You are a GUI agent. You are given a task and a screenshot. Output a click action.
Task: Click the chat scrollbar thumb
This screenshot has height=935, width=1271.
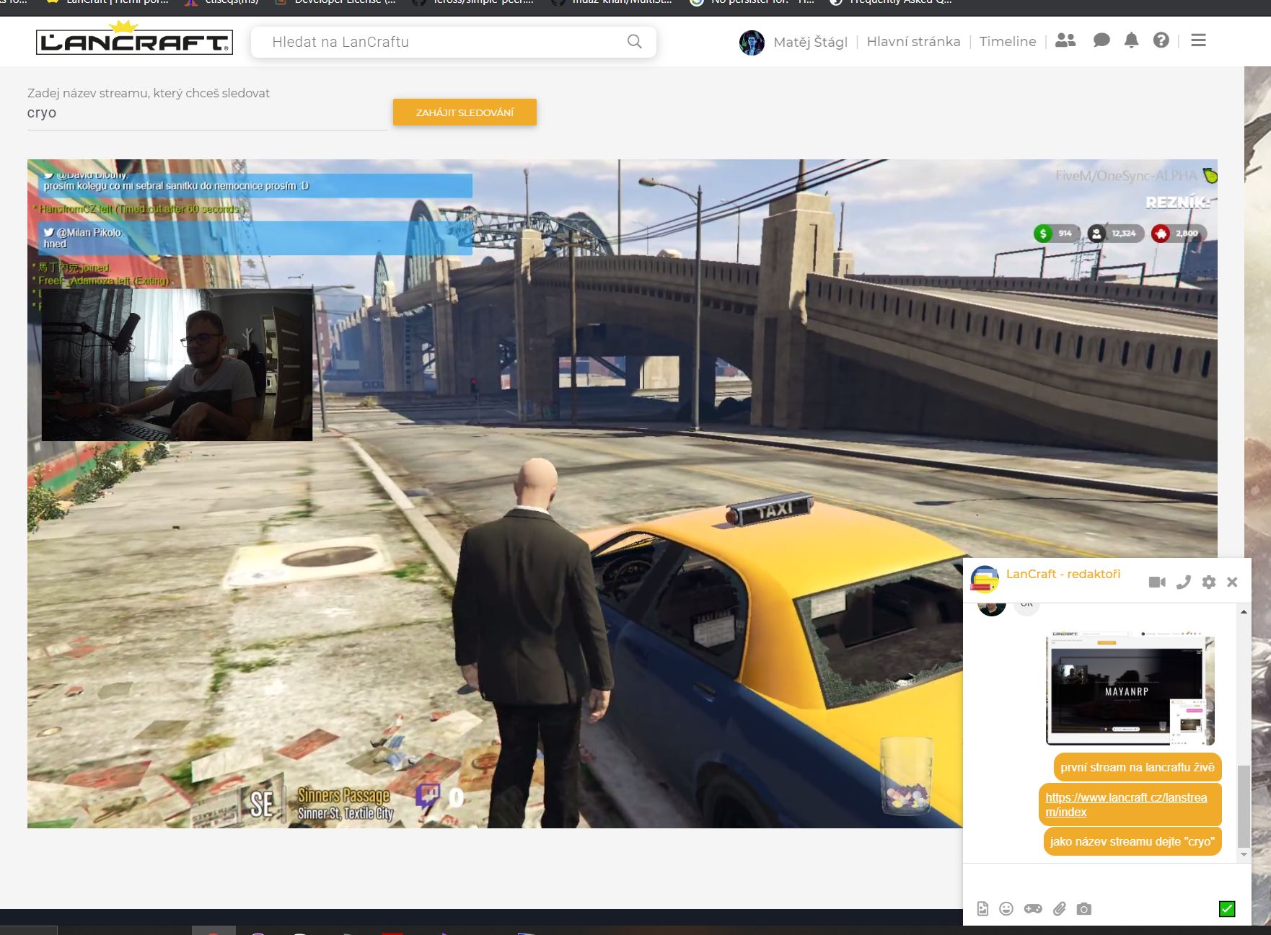tap(1244, 806)
